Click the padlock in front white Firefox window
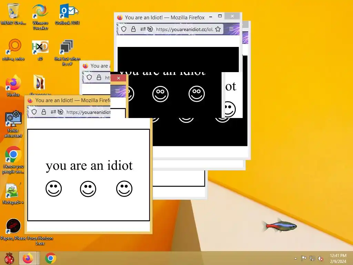 click(x=44, y=112)
